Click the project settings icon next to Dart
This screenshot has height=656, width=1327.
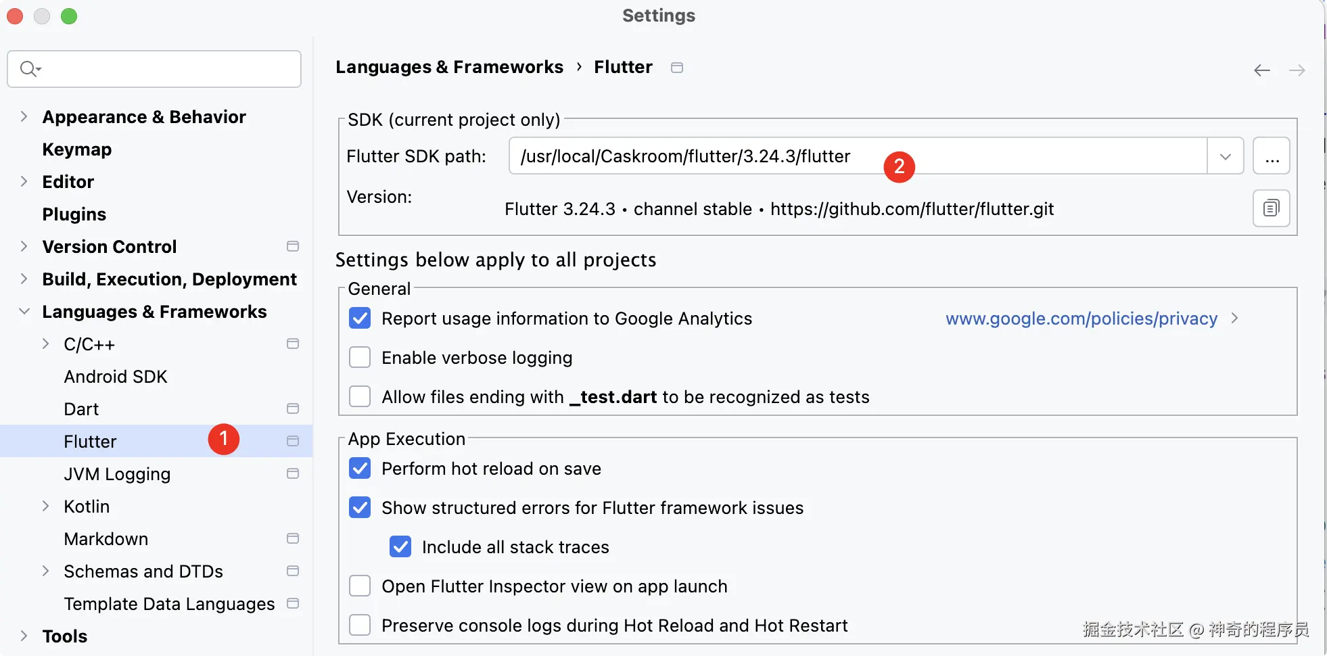[x=293, y=408]
